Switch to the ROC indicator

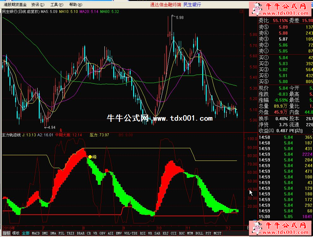click(182, 233)
